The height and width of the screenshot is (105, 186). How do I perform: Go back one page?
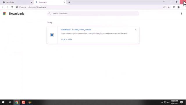pos(3,7)
